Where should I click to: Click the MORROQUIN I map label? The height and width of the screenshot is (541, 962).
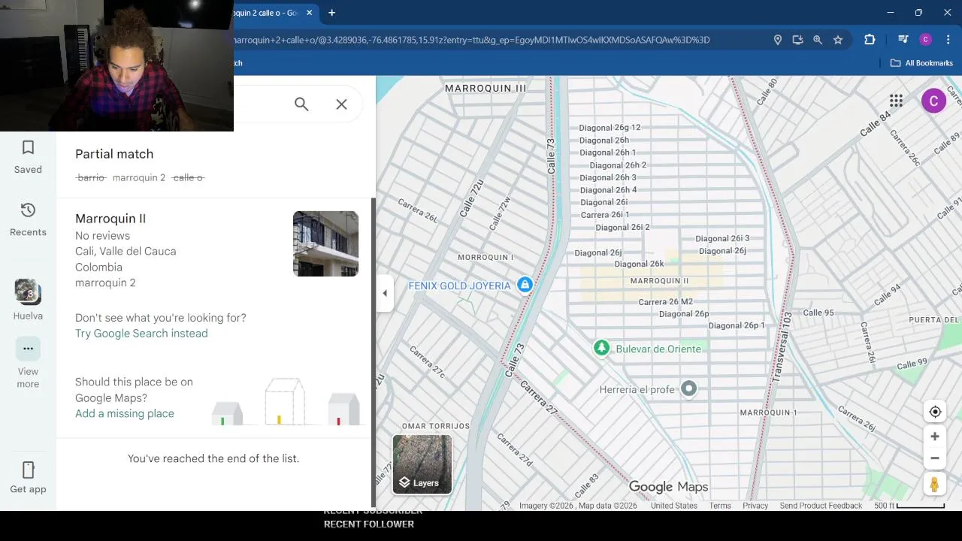(486, 258)
